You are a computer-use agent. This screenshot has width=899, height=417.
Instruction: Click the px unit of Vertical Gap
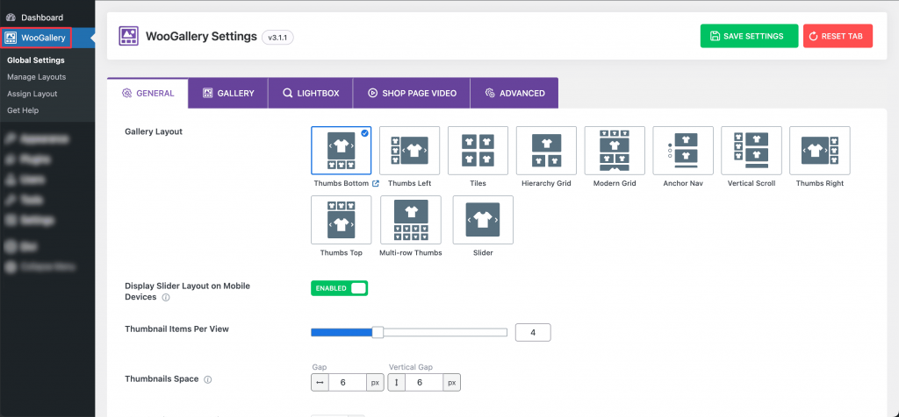coord(452,382)
